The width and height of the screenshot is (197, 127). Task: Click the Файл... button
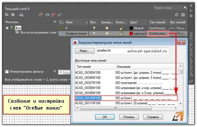(x=84, y=51)
